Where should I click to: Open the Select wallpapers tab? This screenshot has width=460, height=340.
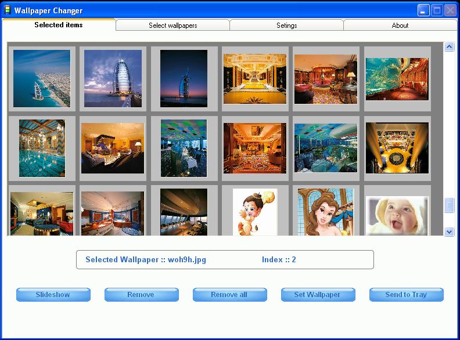[172, 26]
